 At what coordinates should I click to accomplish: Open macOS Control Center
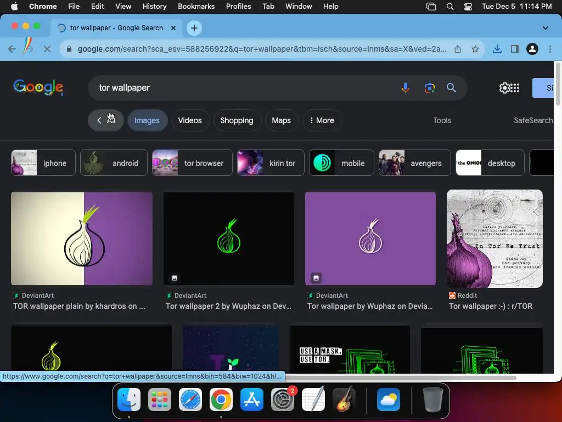point(468,7)
